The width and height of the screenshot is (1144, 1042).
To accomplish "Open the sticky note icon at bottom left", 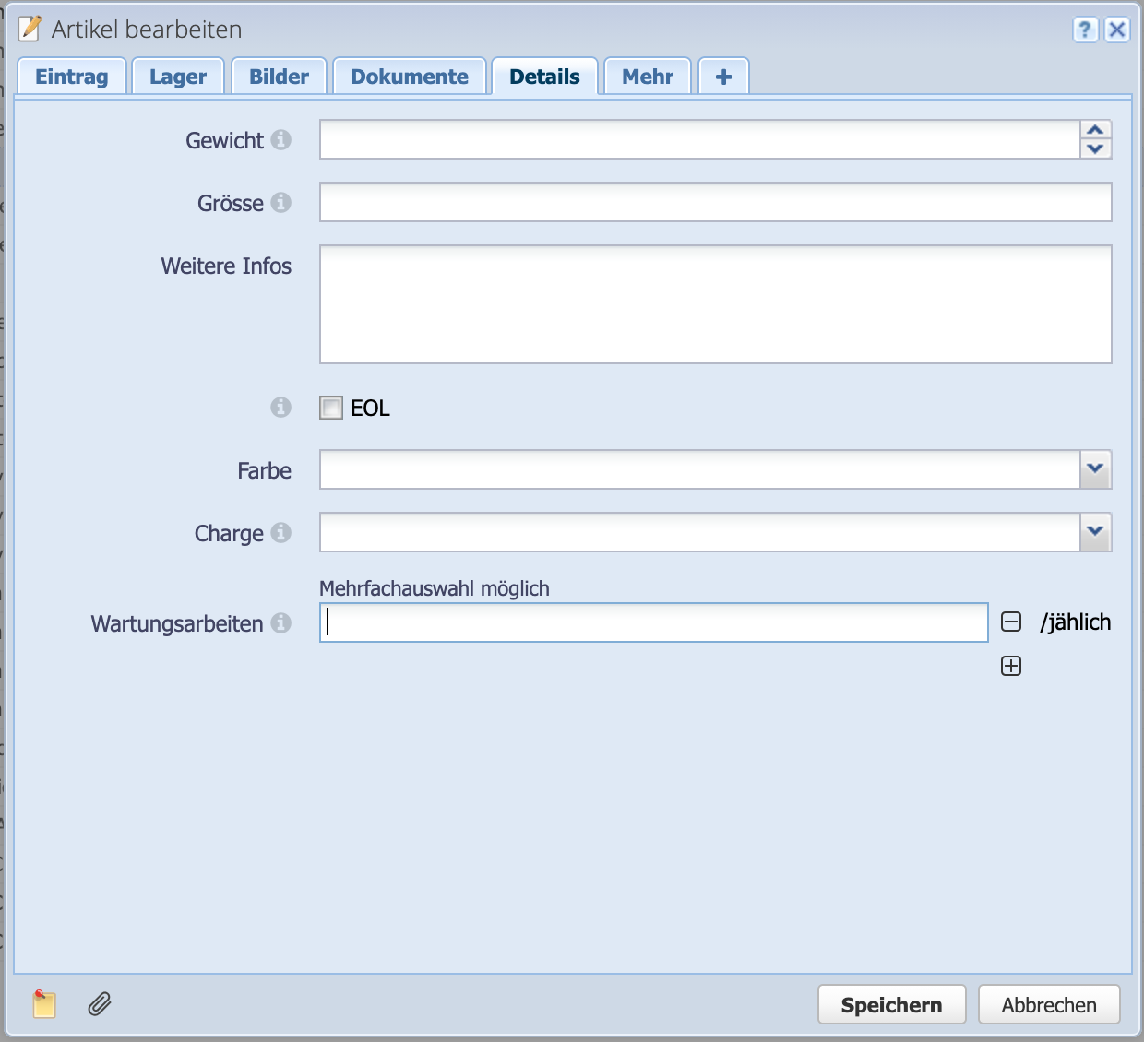I will tap(44, 1004).
